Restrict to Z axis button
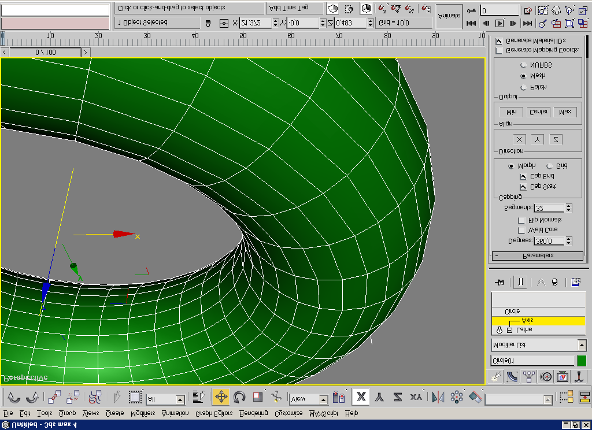Viewport: 592px width, 430px height. pos(398,397)
